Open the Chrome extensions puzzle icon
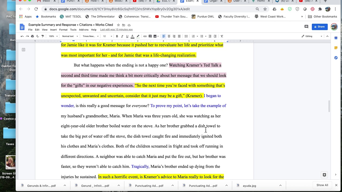This screenshot has width=342, height=192. (320, 9)
